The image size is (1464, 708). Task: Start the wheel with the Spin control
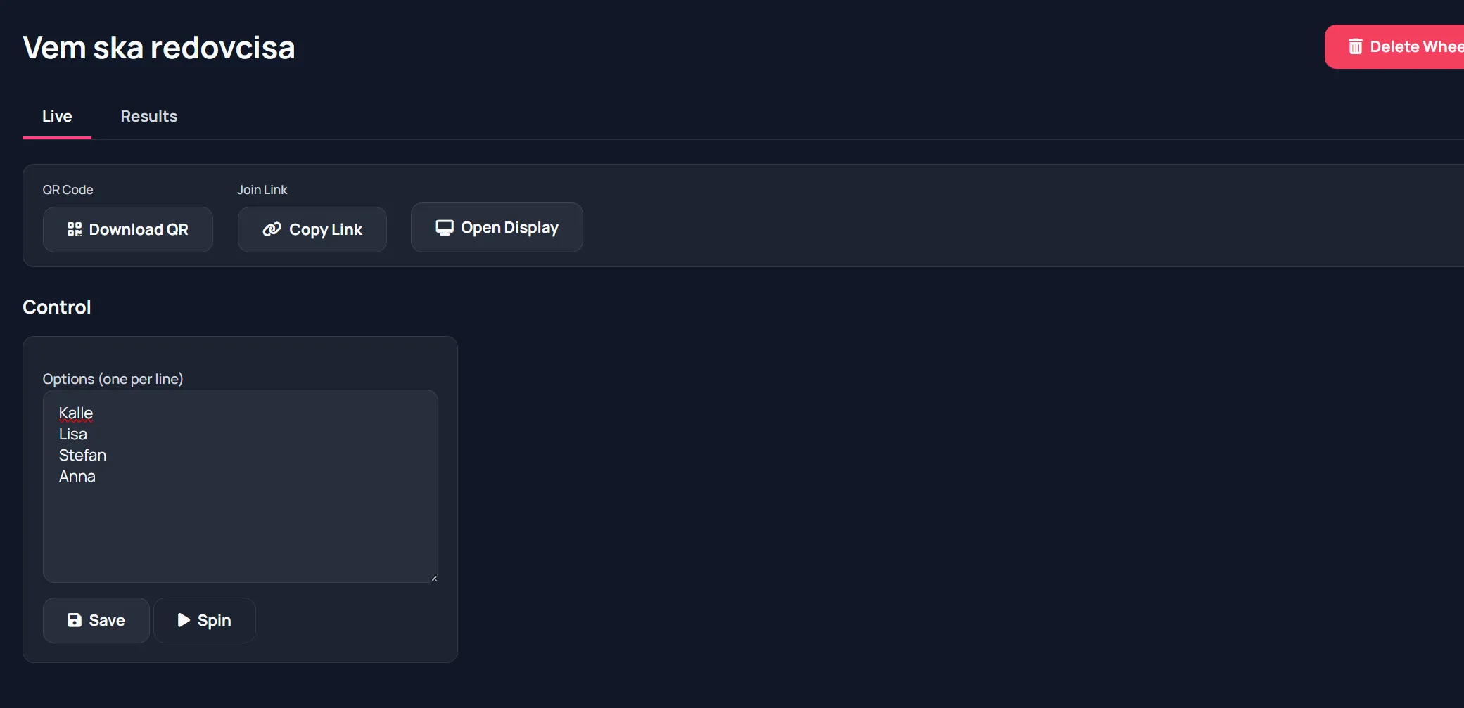[x=205, y=620]
